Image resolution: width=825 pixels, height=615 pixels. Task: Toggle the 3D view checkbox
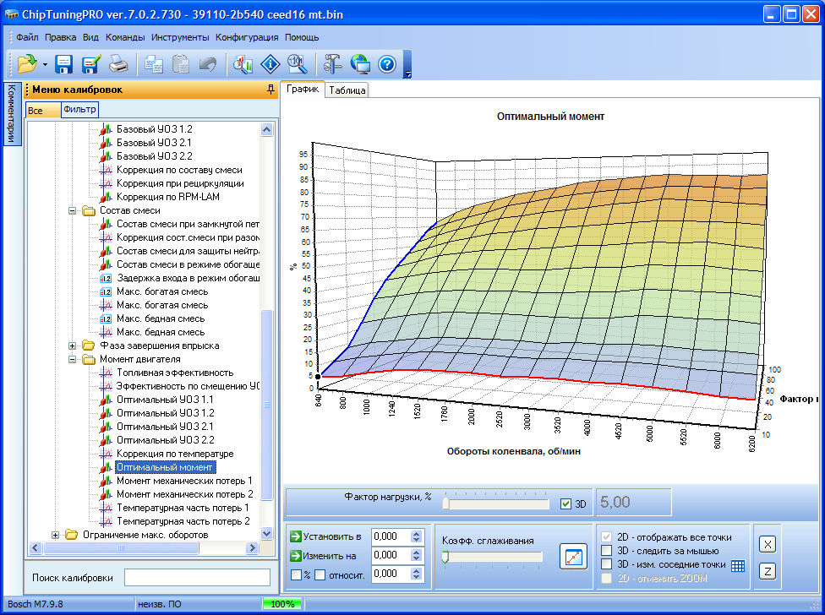pyautogui.click(x=566, y=504)
